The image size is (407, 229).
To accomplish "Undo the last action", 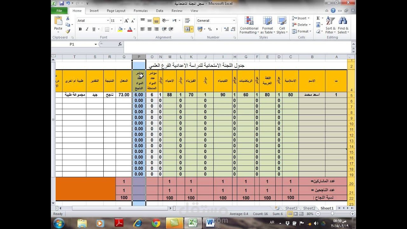I will [x=68, y=3].
